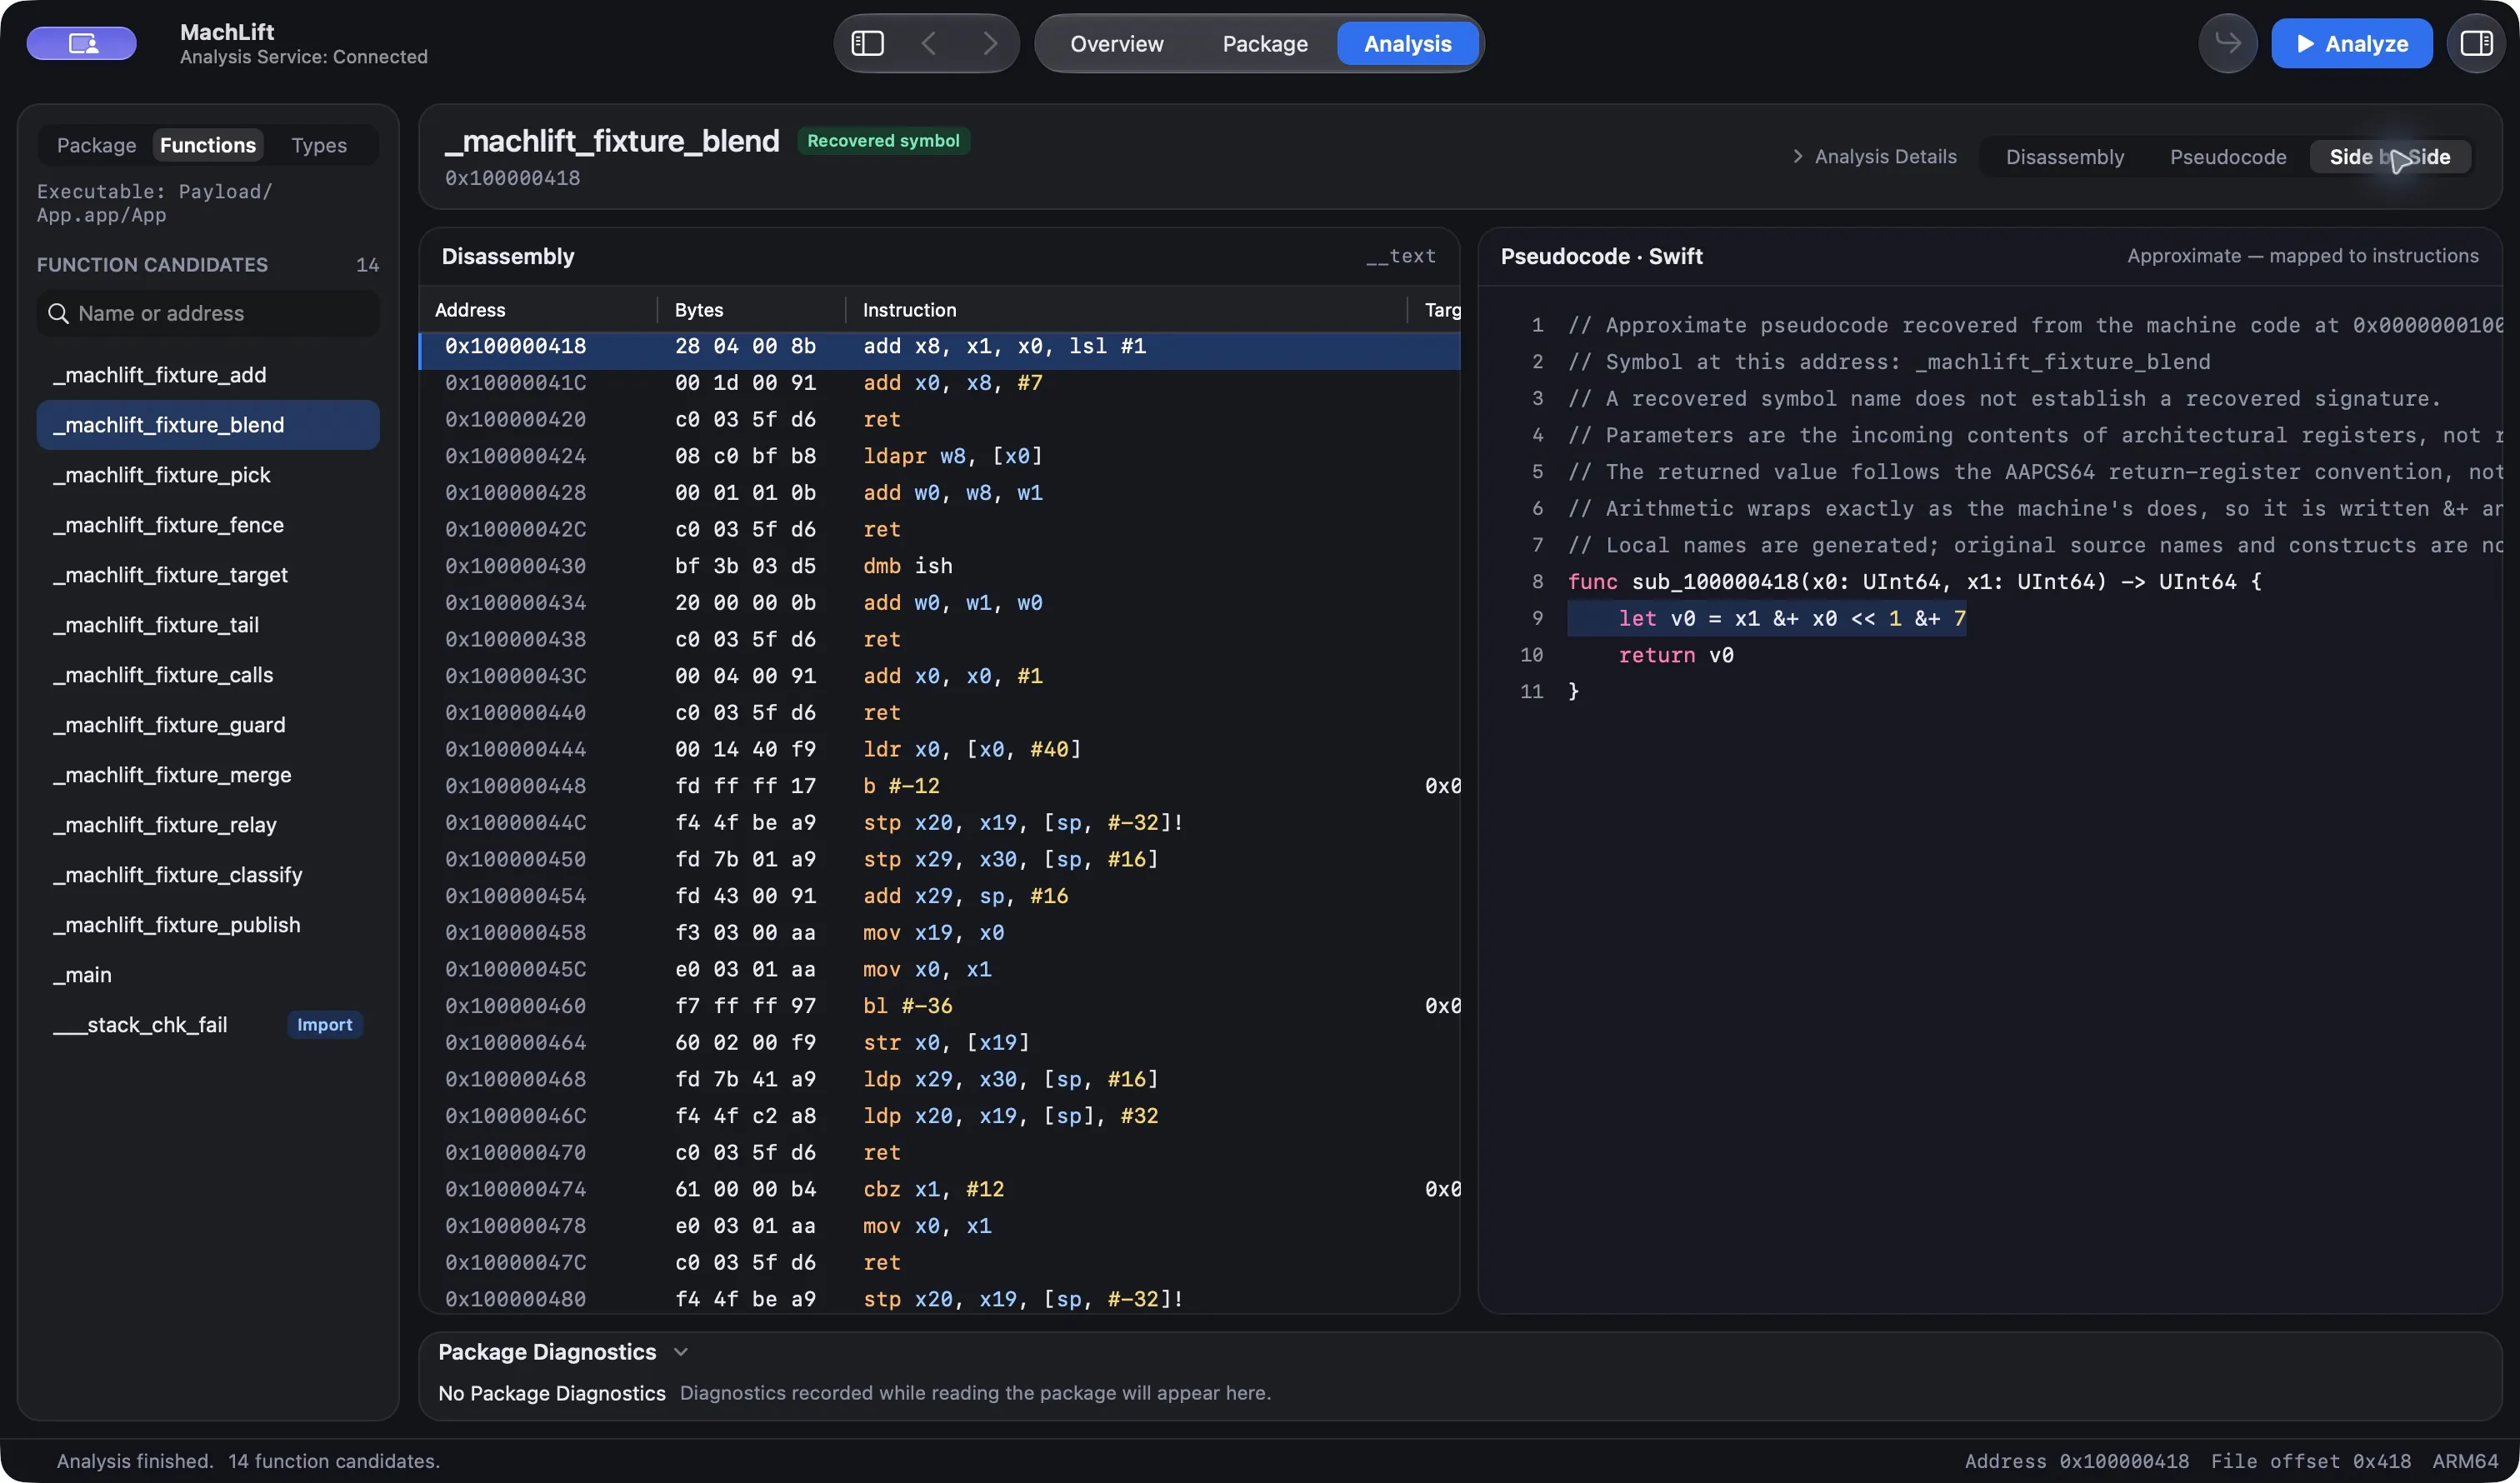2520x1483 pixels.
Task: Select _machlift_fixture_target in list
Action: (x=208, y=575)
